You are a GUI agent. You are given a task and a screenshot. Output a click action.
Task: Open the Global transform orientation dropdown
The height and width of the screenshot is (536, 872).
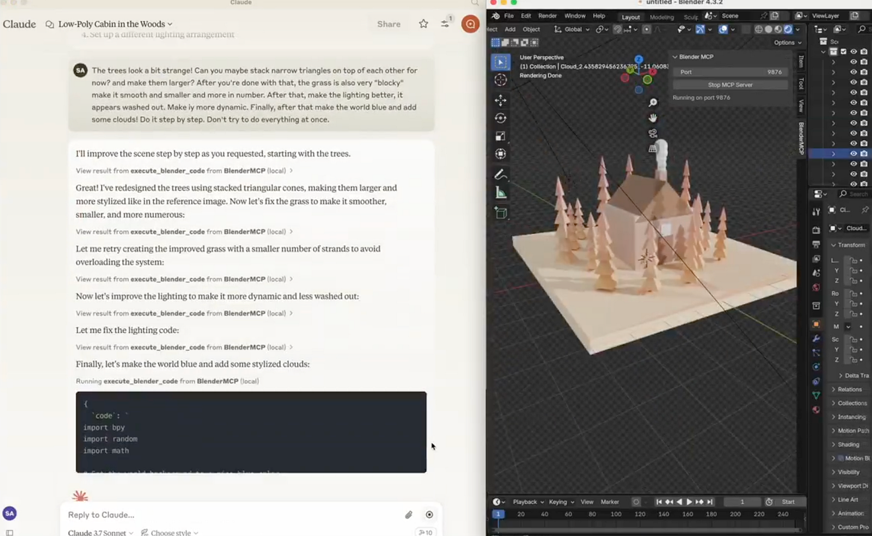[x=573, y=29]
